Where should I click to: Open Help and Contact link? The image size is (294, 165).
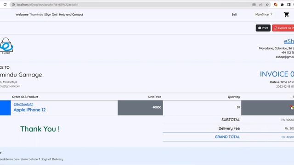[x=71, y=14]
